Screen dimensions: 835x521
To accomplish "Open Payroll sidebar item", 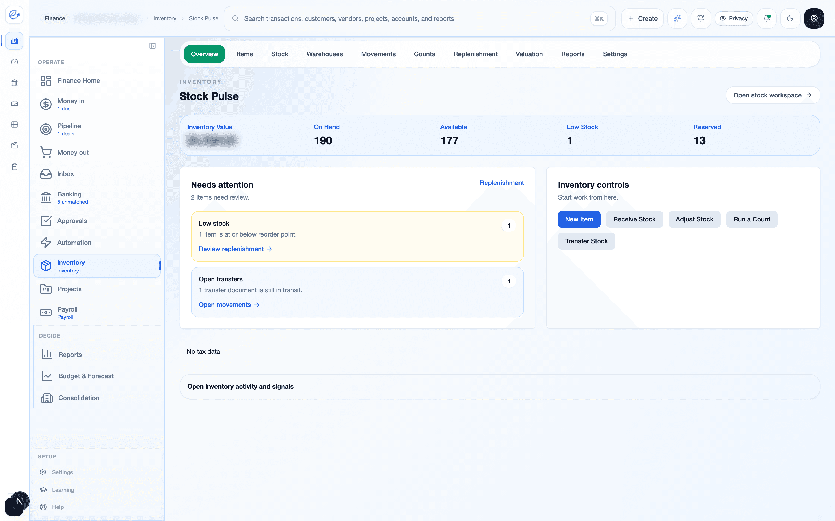I will (x=97, y=313).
